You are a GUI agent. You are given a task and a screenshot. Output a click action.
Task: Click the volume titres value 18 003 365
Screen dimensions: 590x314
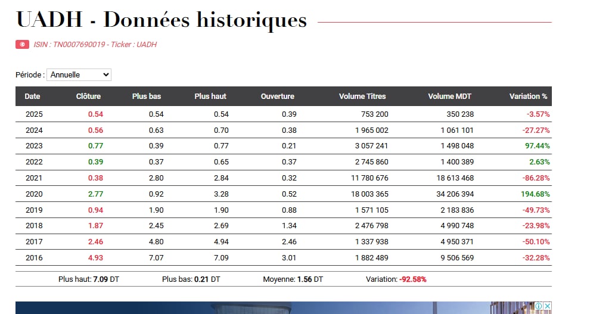point(369,194)
